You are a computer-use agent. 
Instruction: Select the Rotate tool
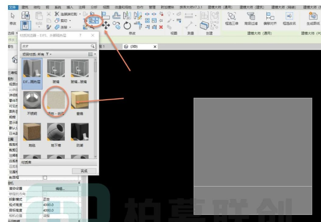(127, 26)
